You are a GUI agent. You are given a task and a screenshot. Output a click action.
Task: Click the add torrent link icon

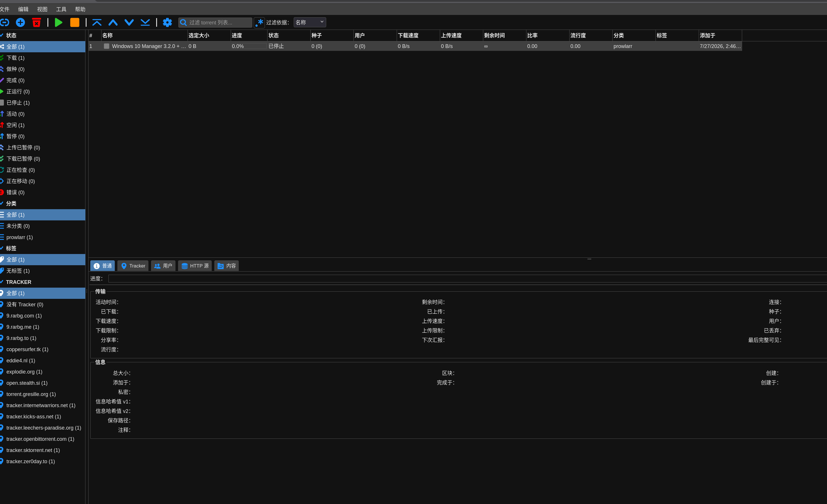tap(4, 22)
